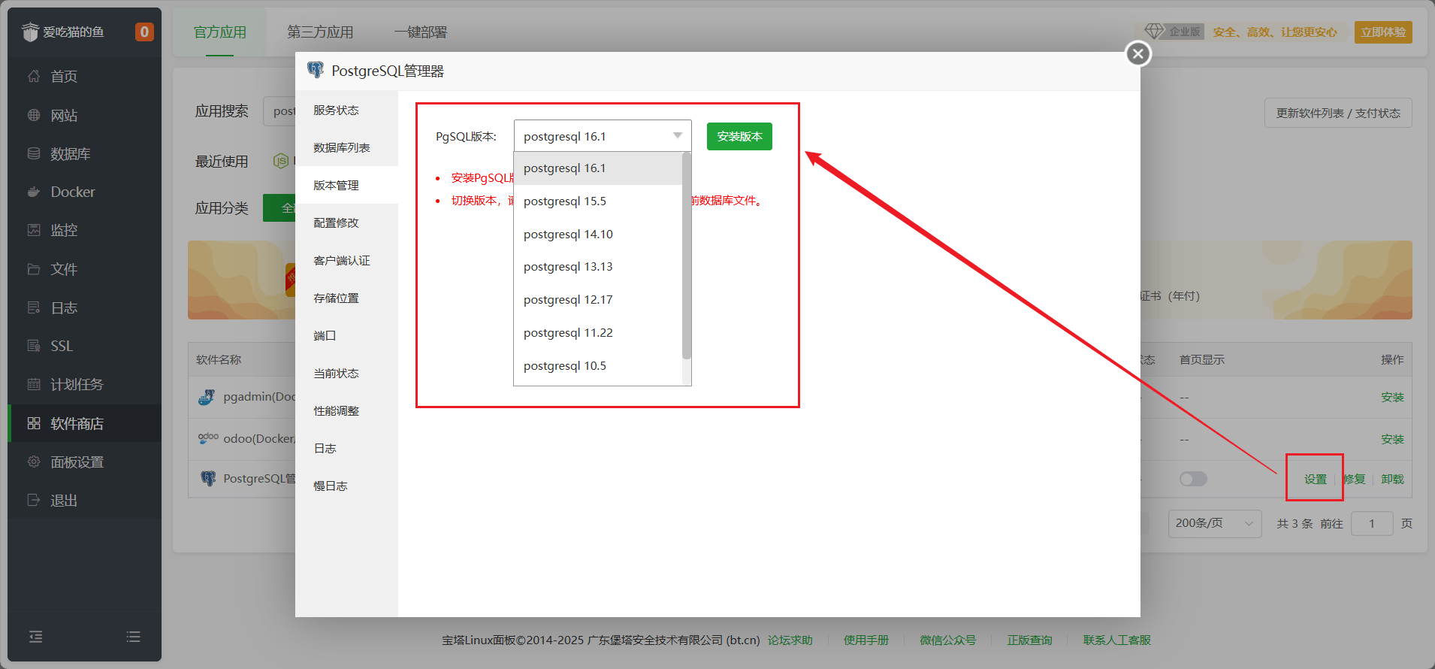Image resolution: width=1435 pixels, height=669 pixels.
Task: Select postgresql 14.10 from the list
Action: coord(568,235)
